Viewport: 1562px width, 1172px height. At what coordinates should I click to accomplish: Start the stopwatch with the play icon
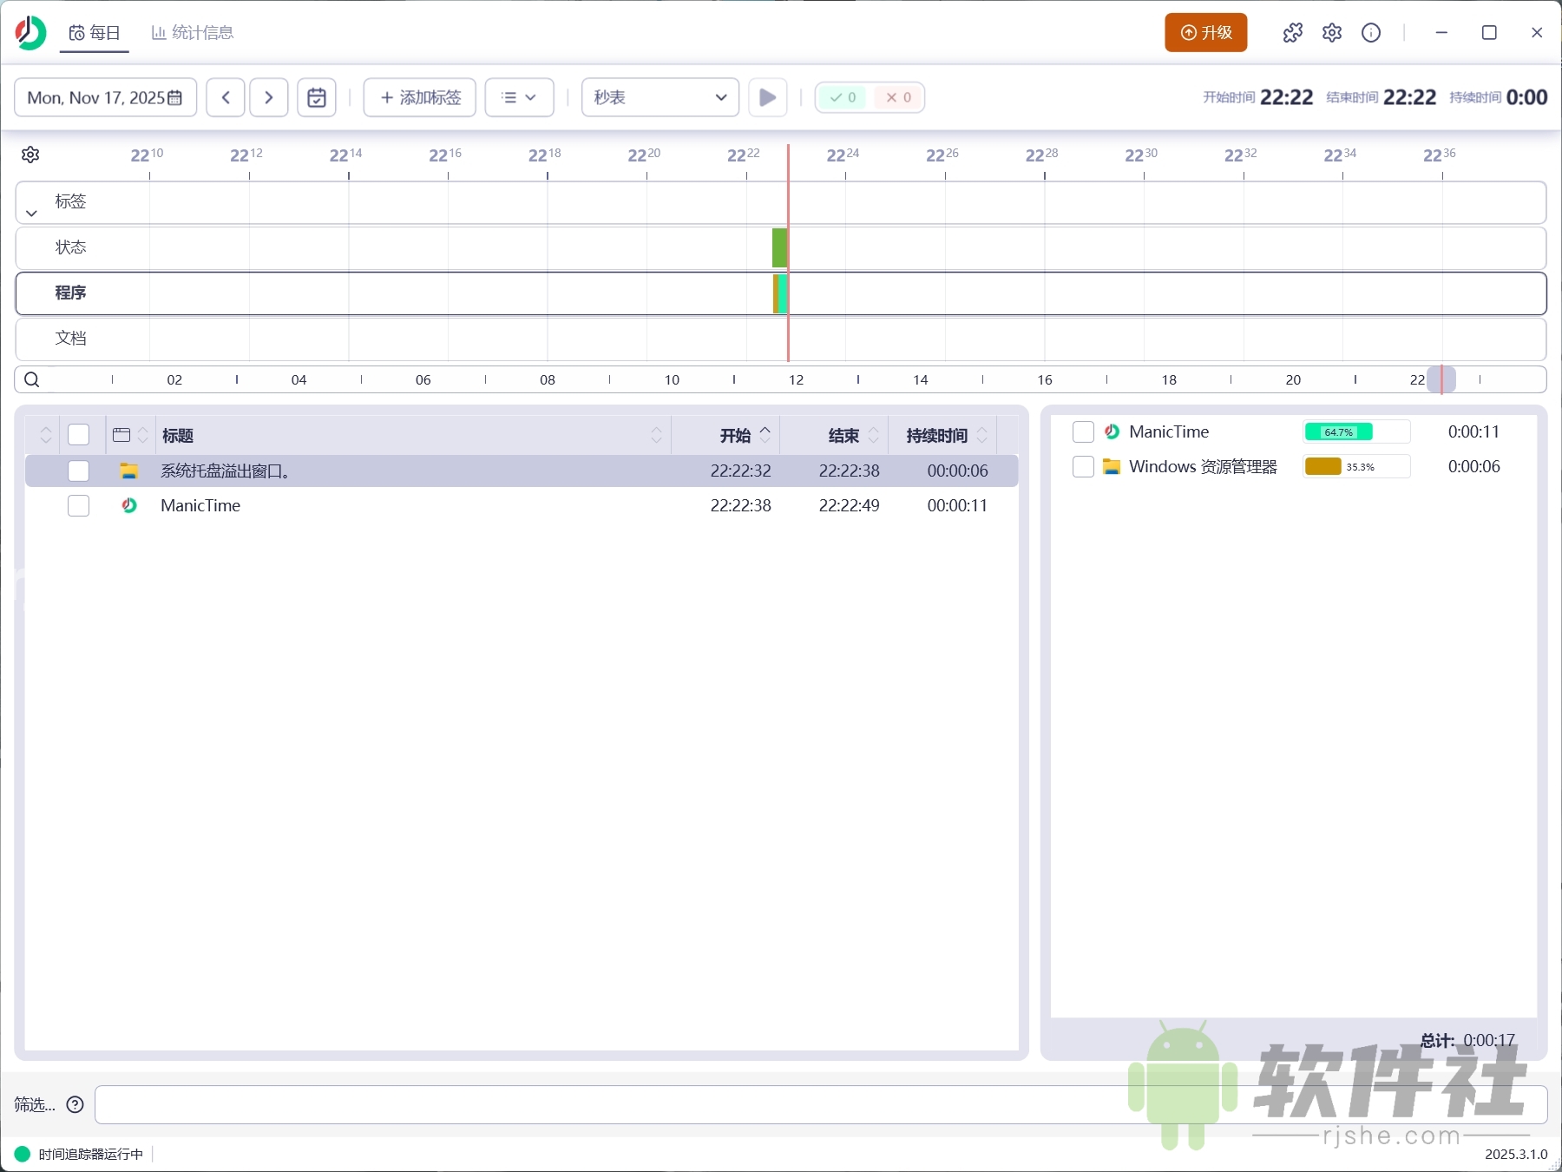[x=766, y=97]
